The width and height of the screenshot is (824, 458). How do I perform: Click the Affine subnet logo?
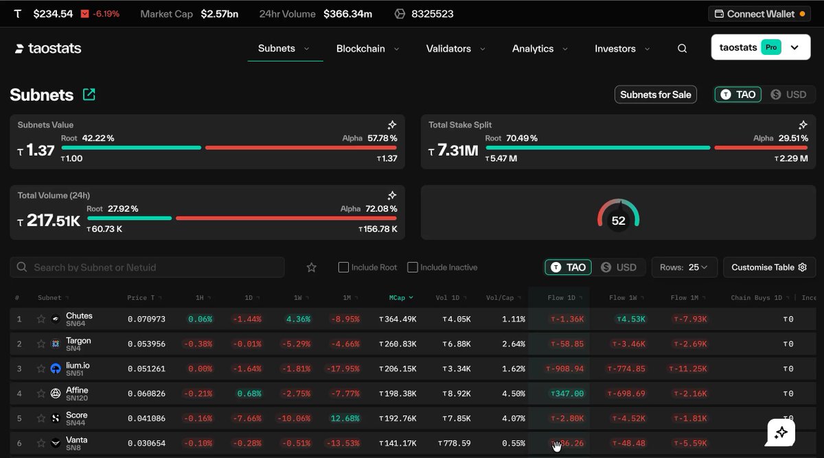(56, 394)
